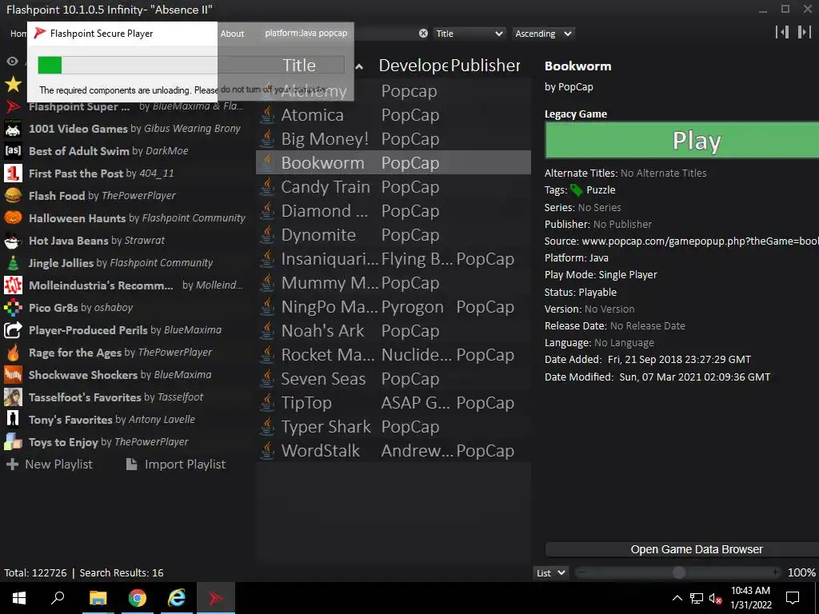Click the Rage for the Ages flame icon
The image size is (819, 614).
[13, 353]
